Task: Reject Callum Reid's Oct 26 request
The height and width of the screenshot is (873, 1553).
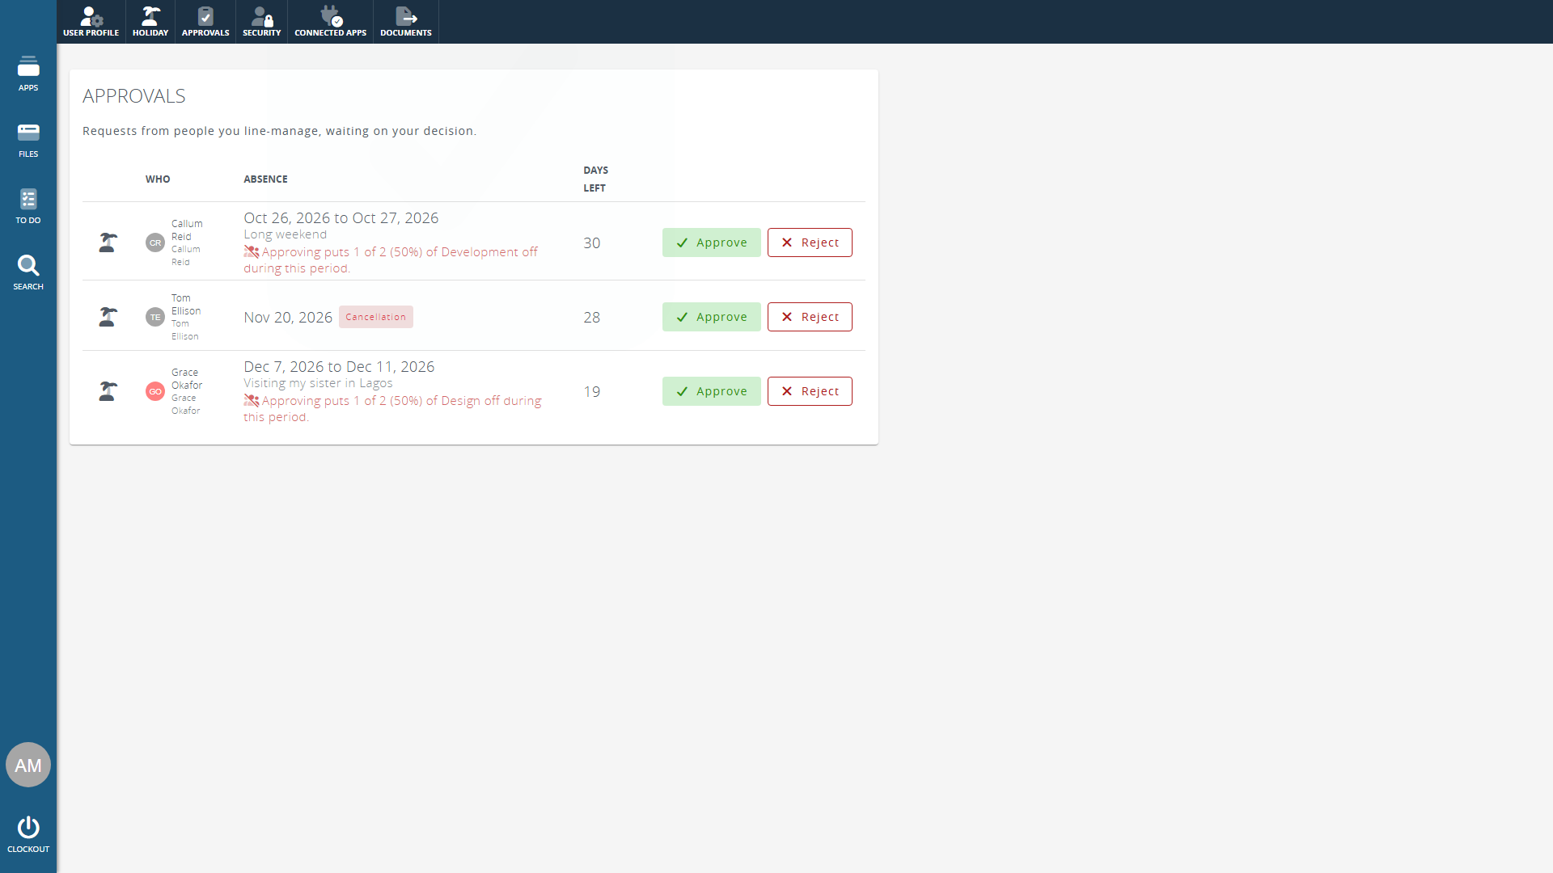Action: tap(810, 242)
